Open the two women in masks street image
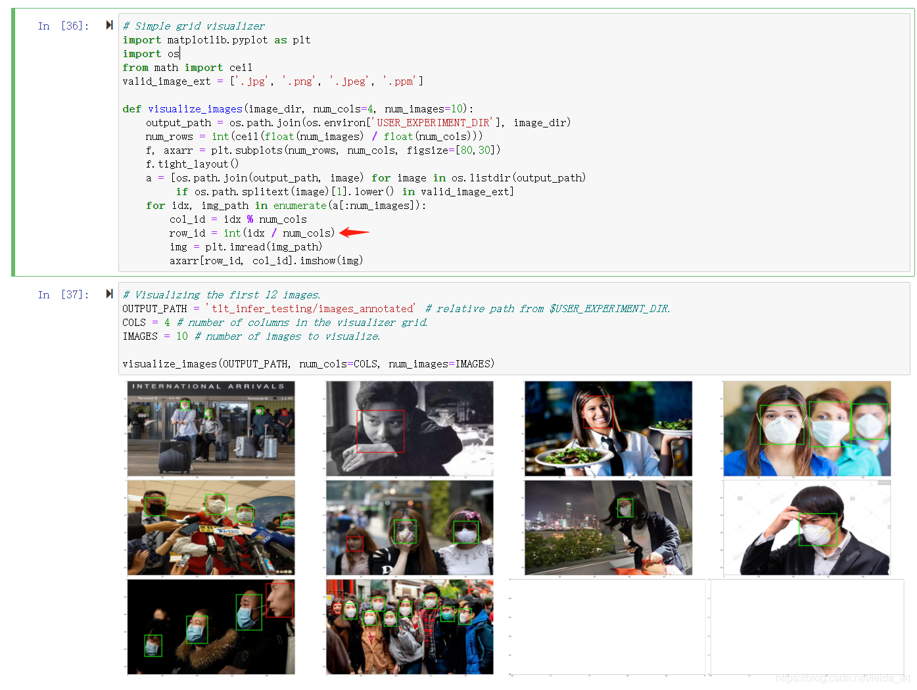917x690 pixels. click(x=410, y=528)
